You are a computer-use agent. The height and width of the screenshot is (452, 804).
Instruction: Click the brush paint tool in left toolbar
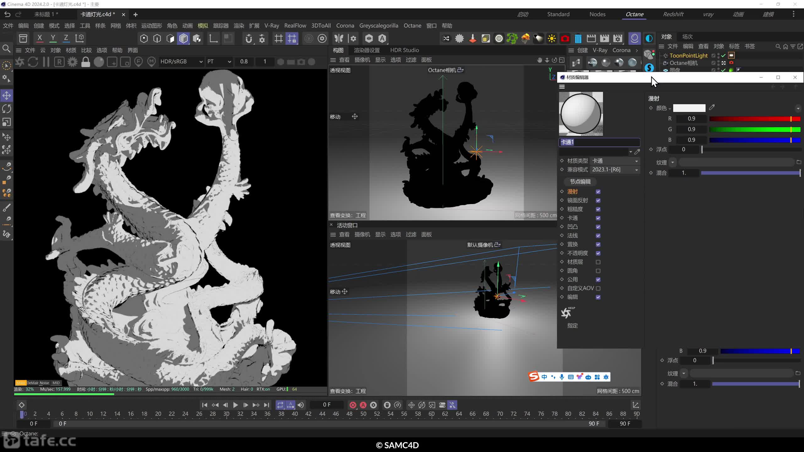[x=7, y=207]
